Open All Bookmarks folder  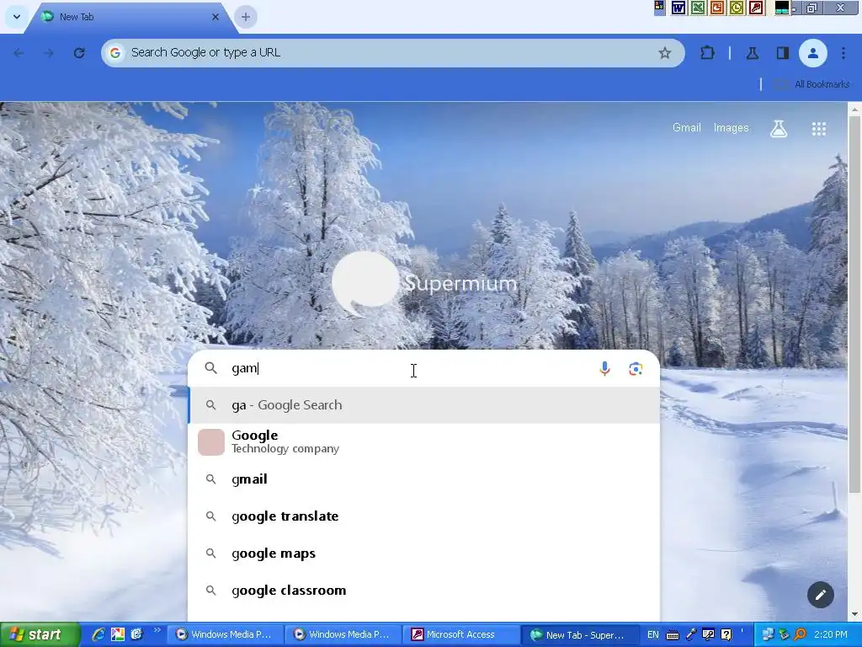812,84
